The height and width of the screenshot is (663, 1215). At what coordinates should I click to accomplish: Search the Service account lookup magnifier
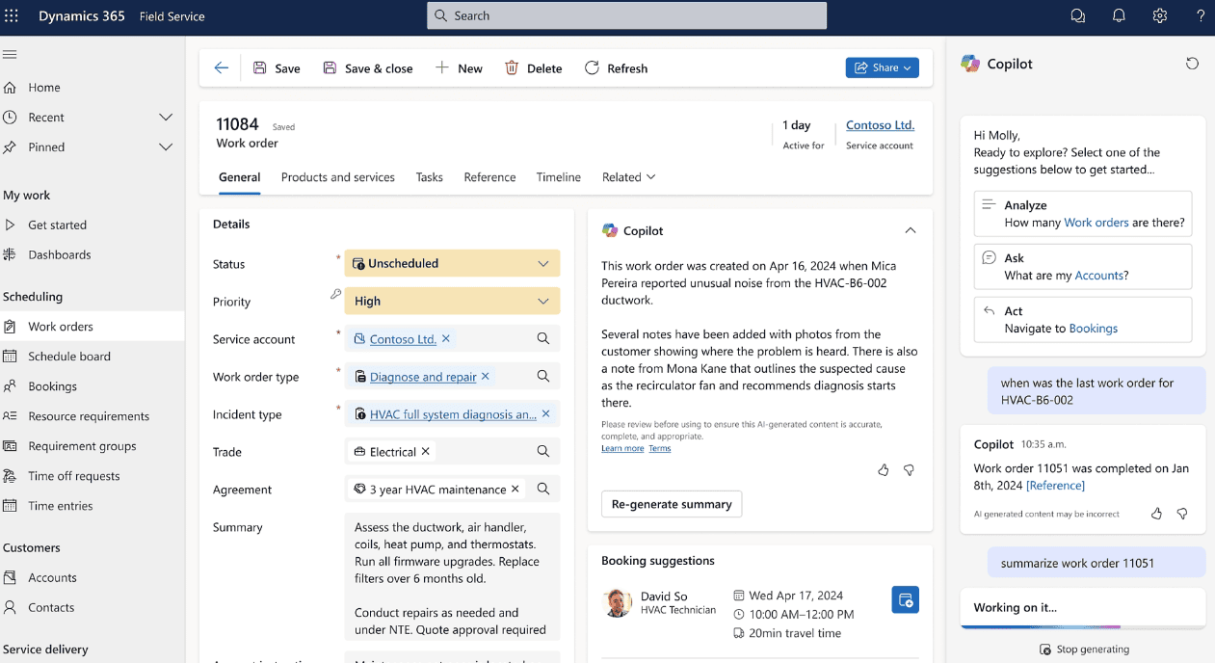coord(543,339)
